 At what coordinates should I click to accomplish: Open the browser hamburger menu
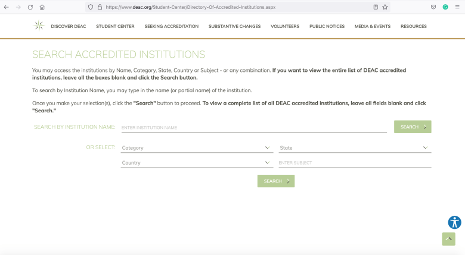[457, 7]
